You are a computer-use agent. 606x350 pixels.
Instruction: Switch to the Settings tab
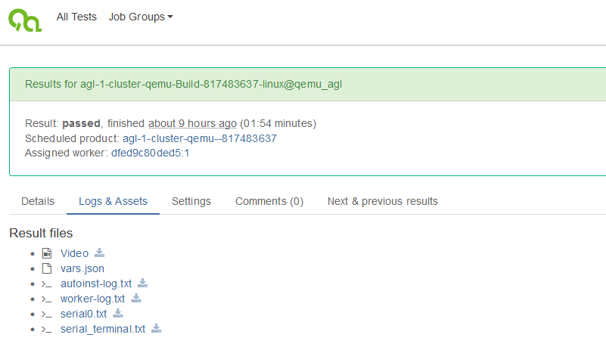191,201
